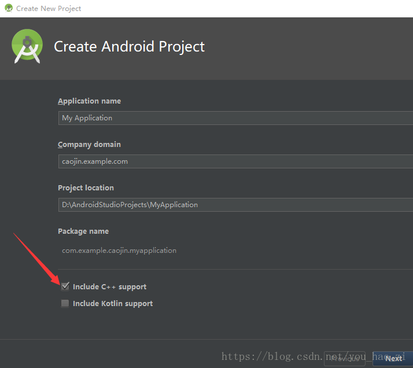The height and width of the screenshot is (368, 413).
Task: Click the Create Android Project heading
Action: click(x=129, y=47)
